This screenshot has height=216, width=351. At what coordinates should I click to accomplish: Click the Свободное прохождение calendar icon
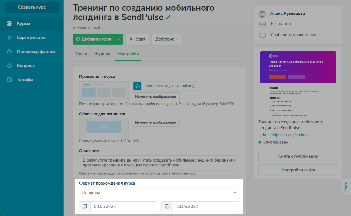pos(262,35)
